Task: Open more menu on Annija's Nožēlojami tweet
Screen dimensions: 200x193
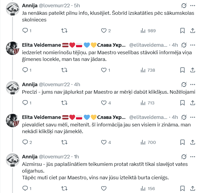Action: click(x=192, y=84)
